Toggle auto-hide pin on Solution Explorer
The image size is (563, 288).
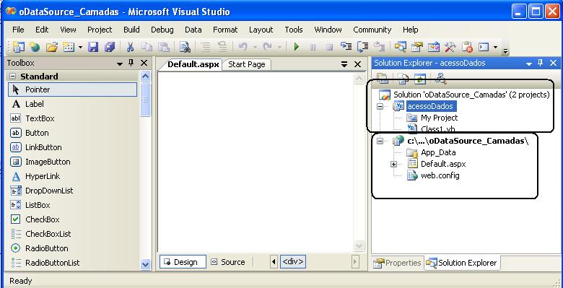[541, 64]
